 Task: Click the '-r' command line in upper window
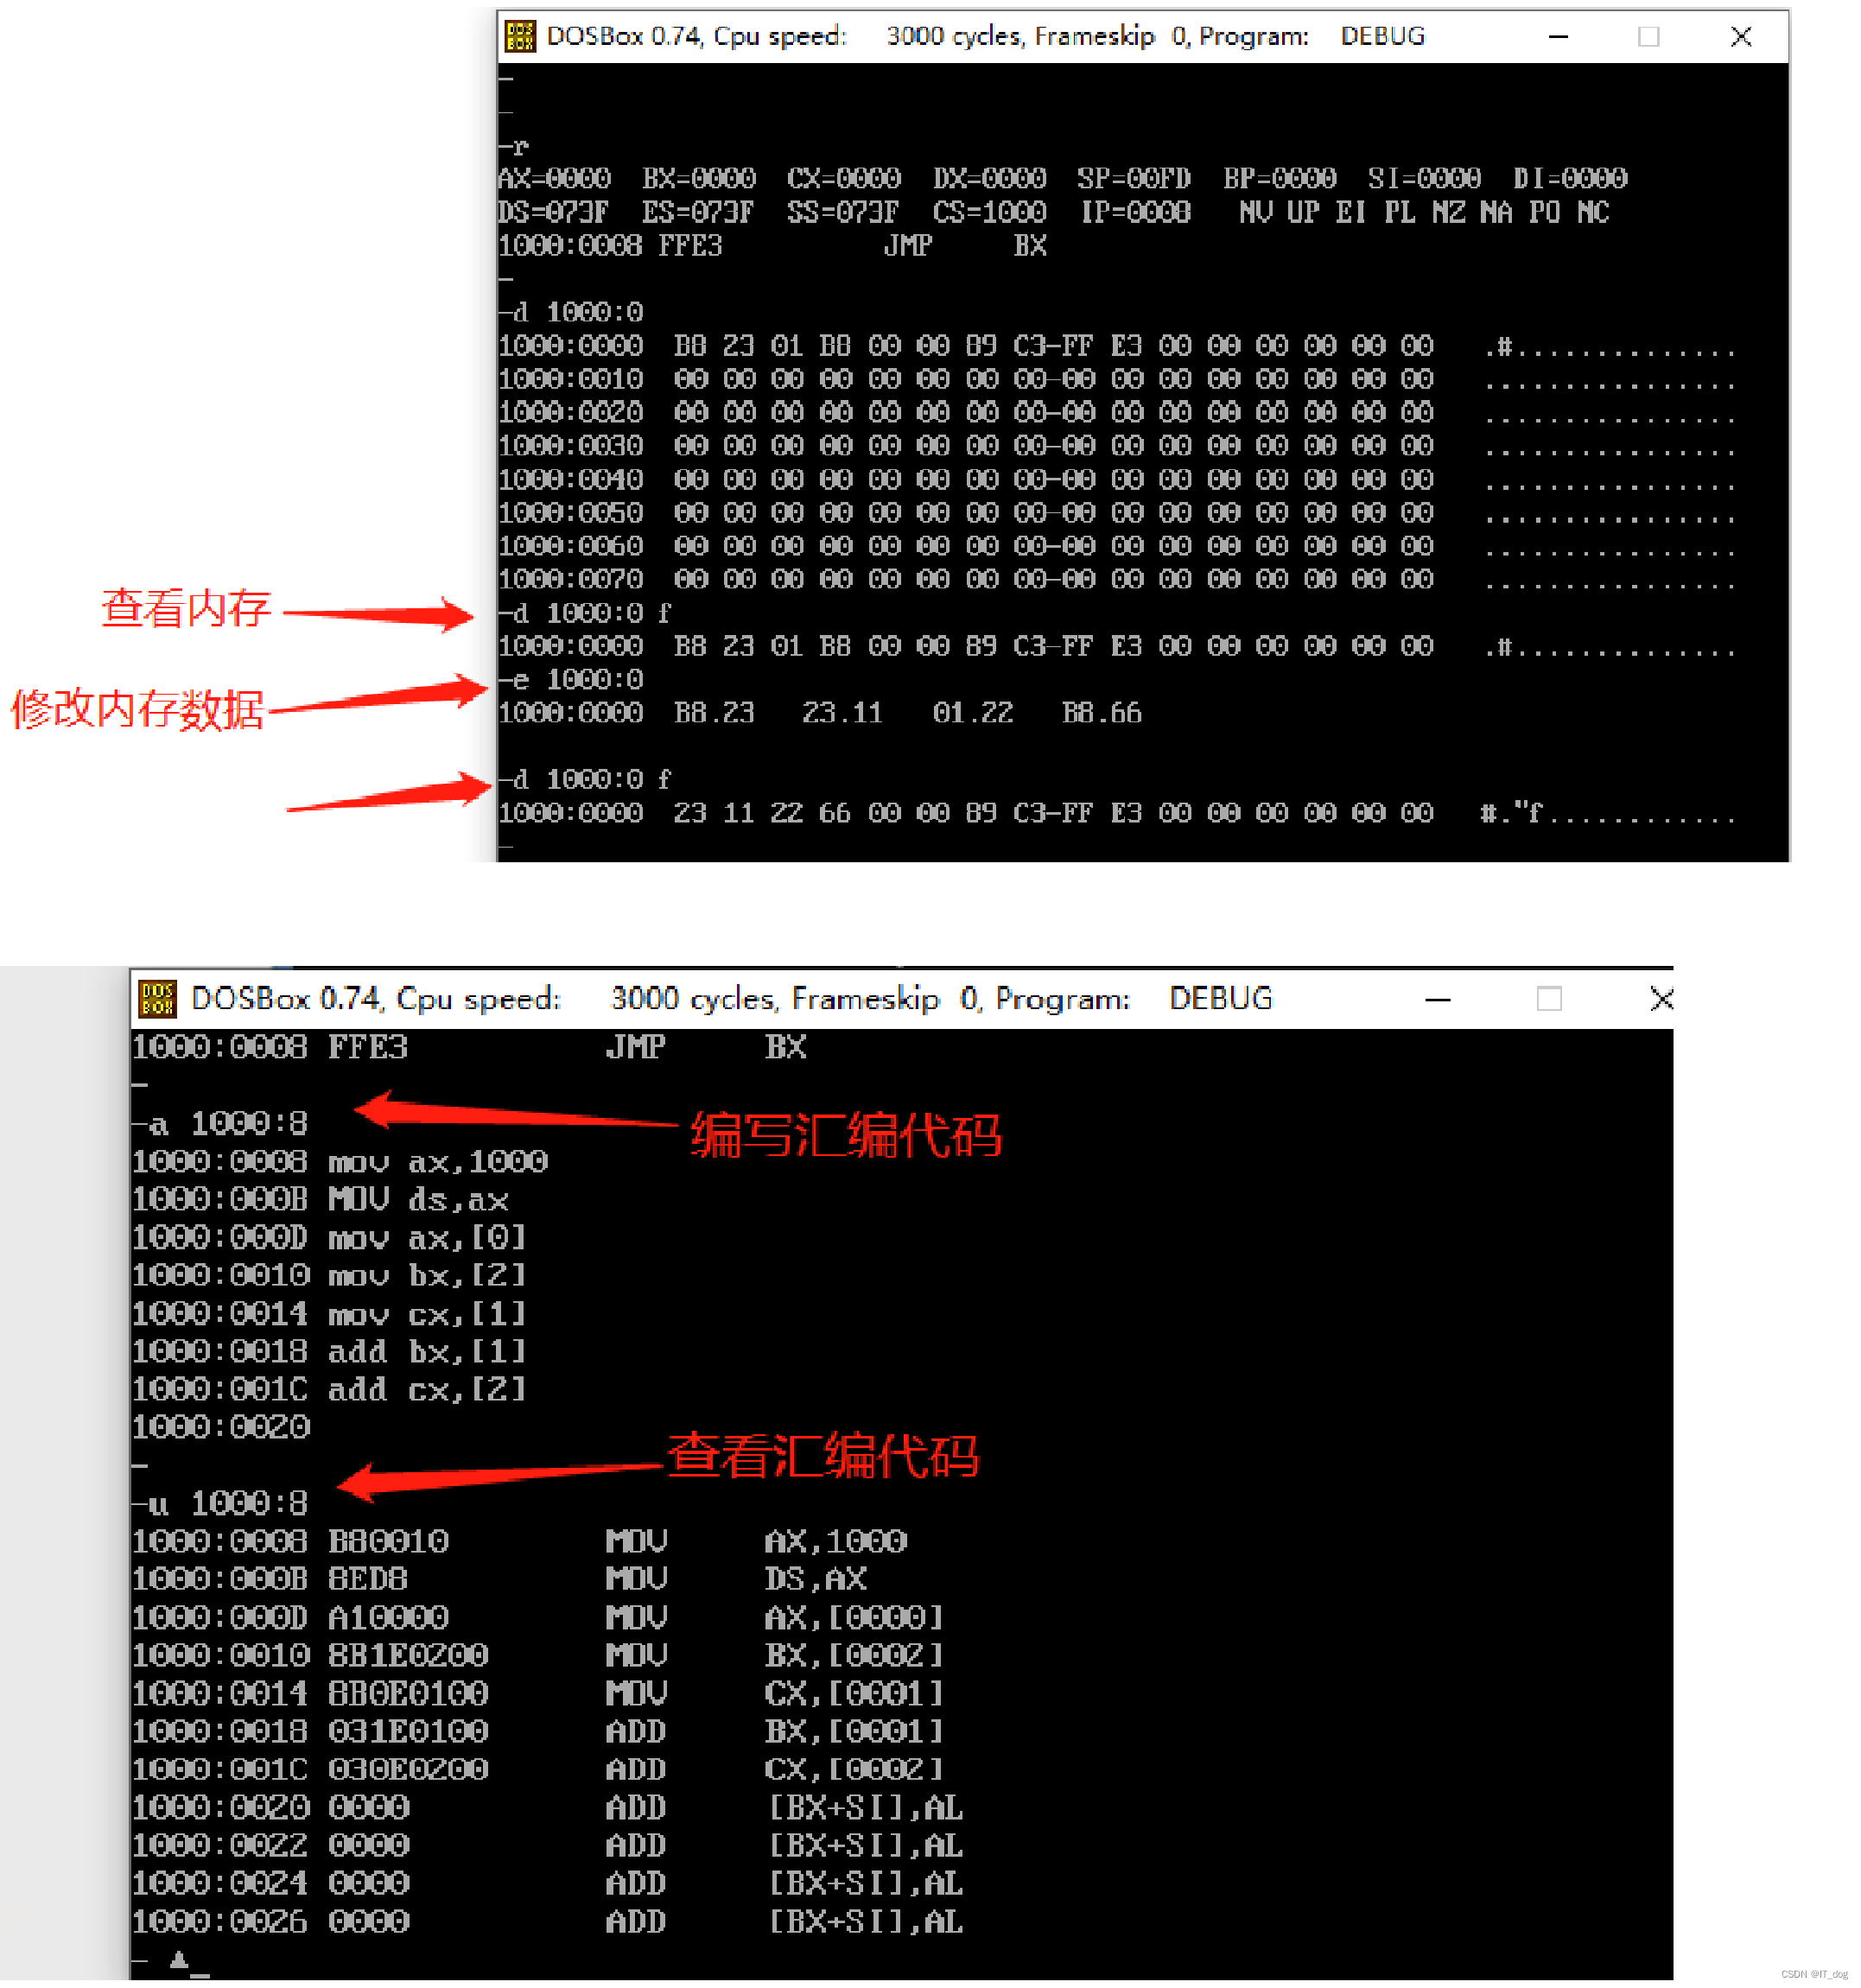pos(513,146)
